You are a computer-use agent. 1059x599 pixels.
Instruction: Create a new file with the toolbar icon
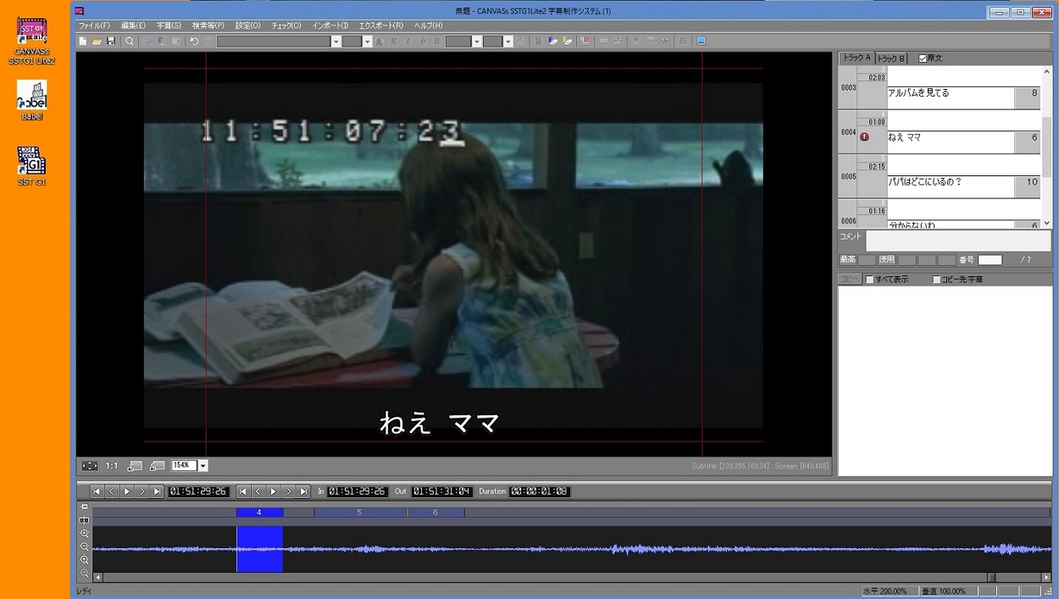pyautogui.click(x=82, y=41)
